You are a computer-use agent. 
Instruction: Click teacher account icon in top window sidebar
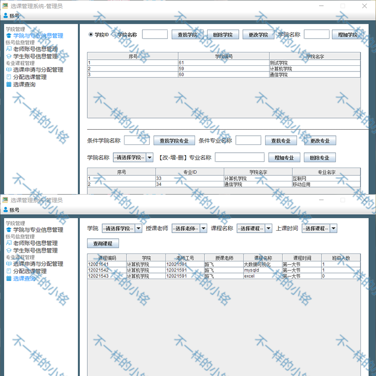[x=9, y=49]
